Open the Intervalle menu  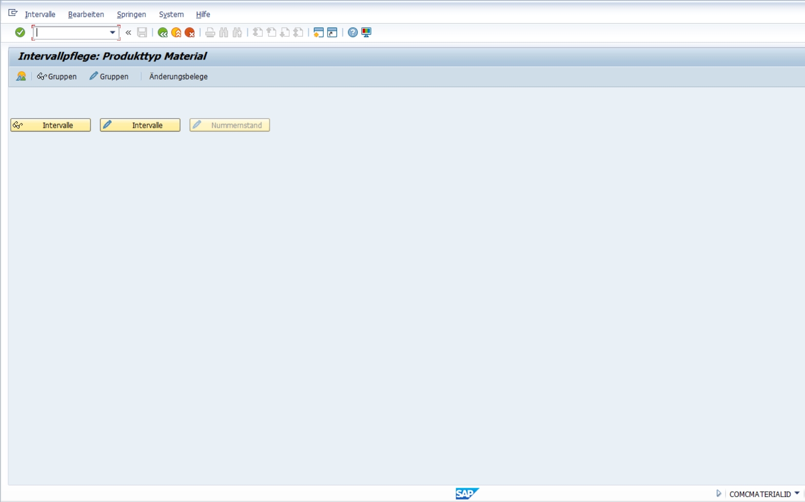40,15
